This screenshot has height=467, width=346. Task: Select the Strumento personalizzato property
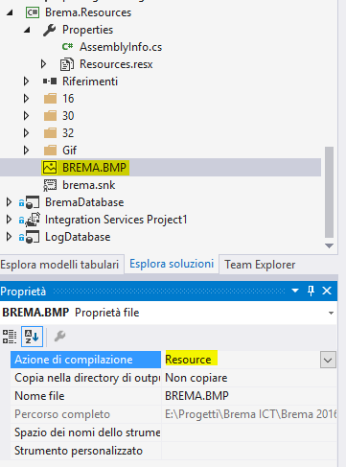tap(86, 451)
